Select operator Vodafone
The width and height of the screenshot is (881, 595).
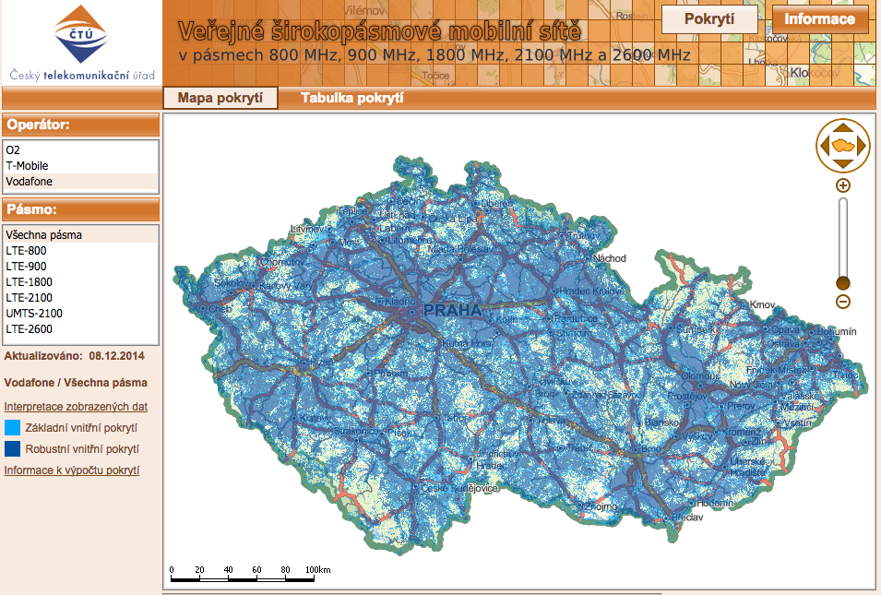pyautogui.click(x=81, y=182)
